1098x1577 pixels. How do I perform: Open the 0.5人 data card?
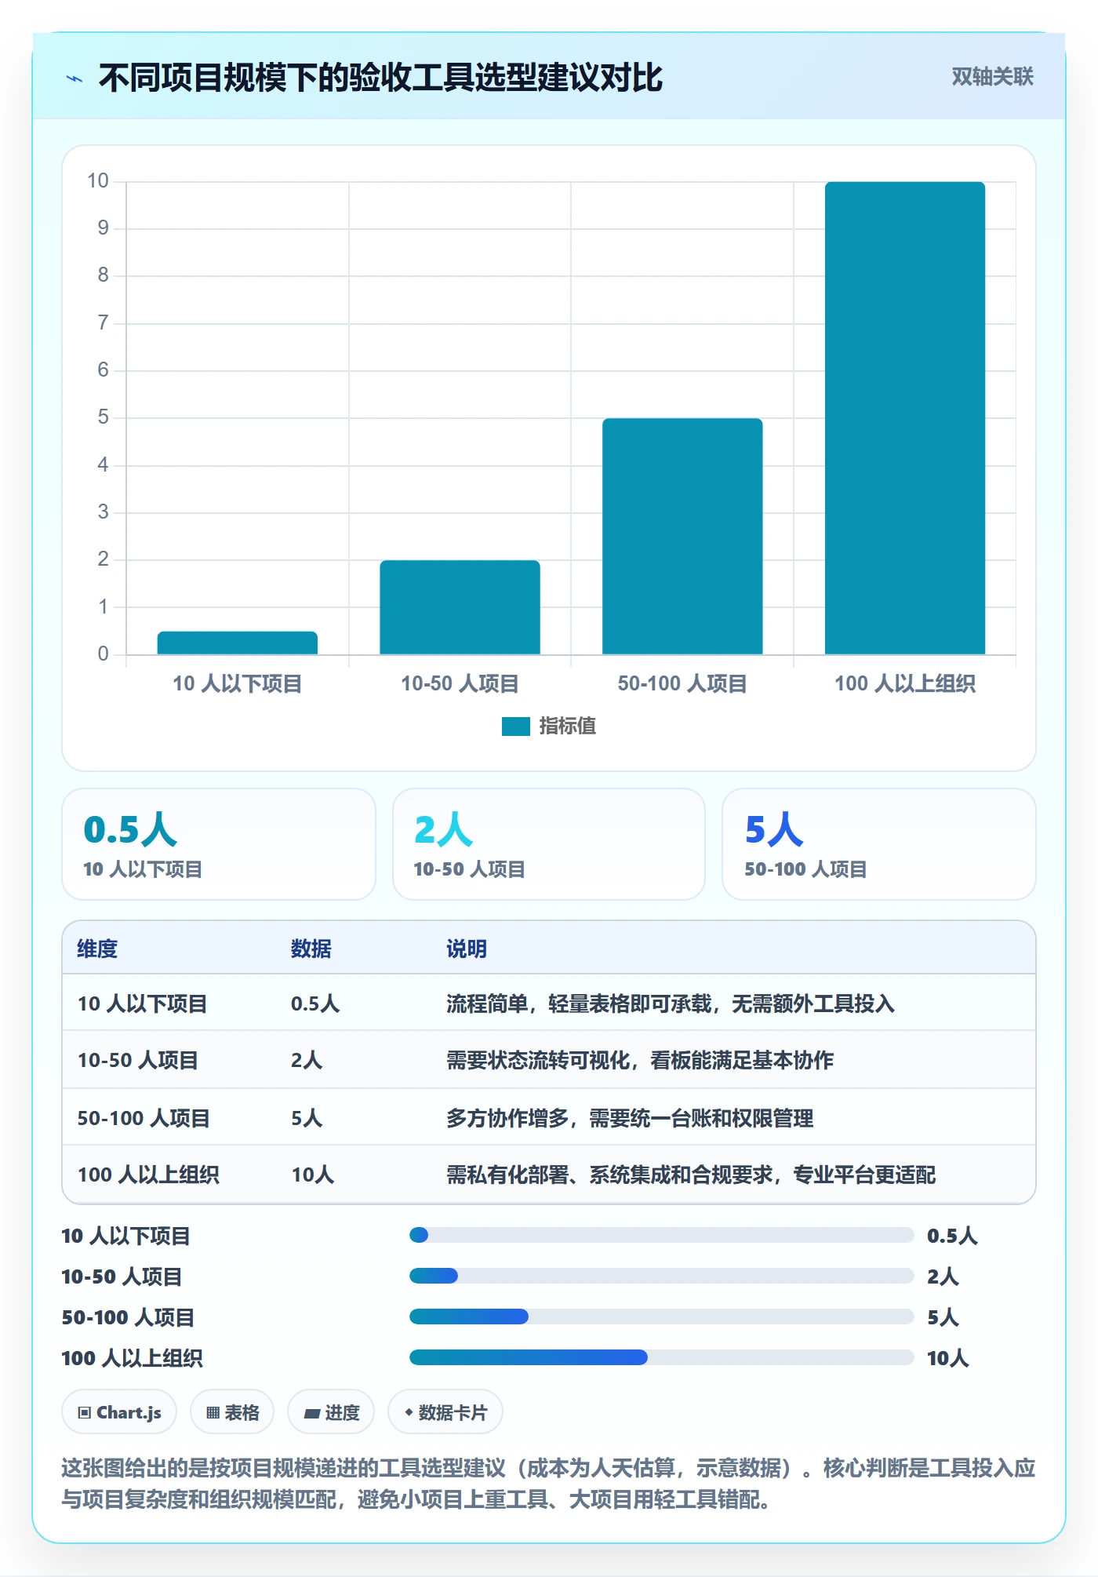(x=219, y=844)
